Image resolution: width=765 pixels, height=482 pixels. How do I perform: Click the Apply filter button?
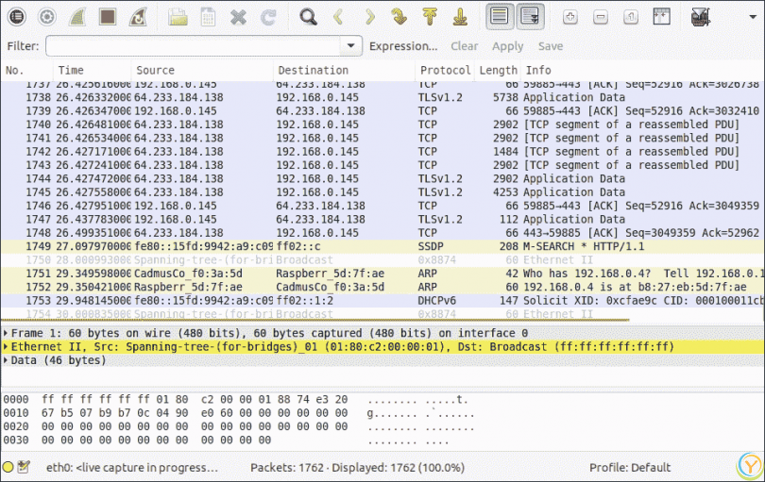[507, 45]
